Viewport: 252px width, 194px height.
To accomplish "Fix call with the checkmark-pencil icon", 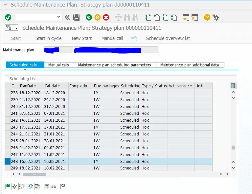I will [15, 186].
